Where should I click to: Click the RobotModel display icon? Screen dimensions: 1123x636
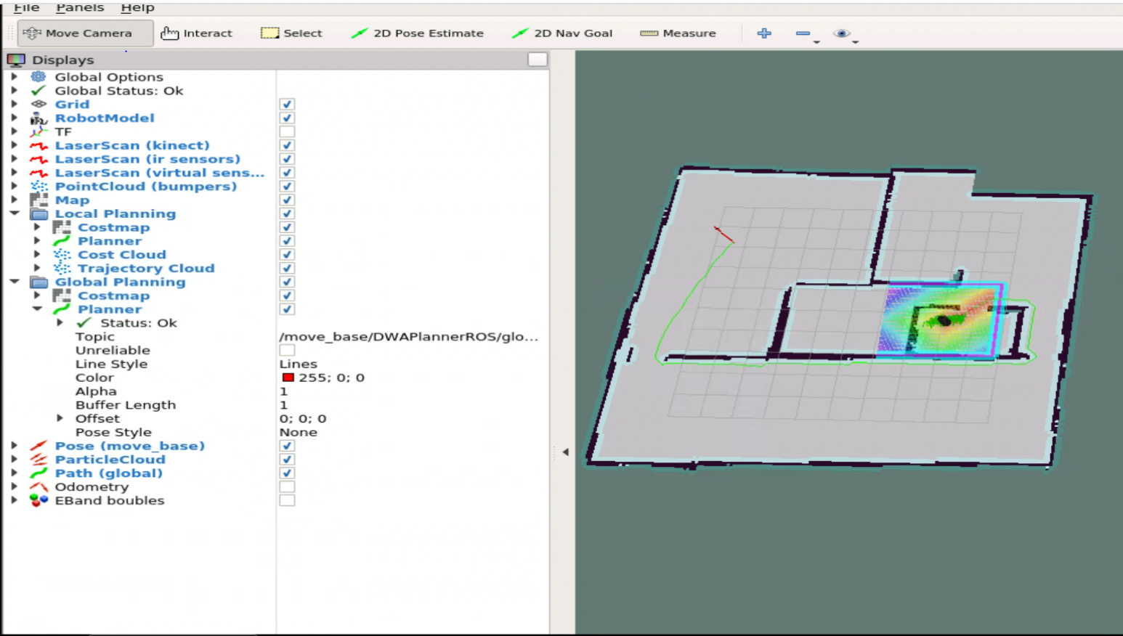(x=38, y=118)
